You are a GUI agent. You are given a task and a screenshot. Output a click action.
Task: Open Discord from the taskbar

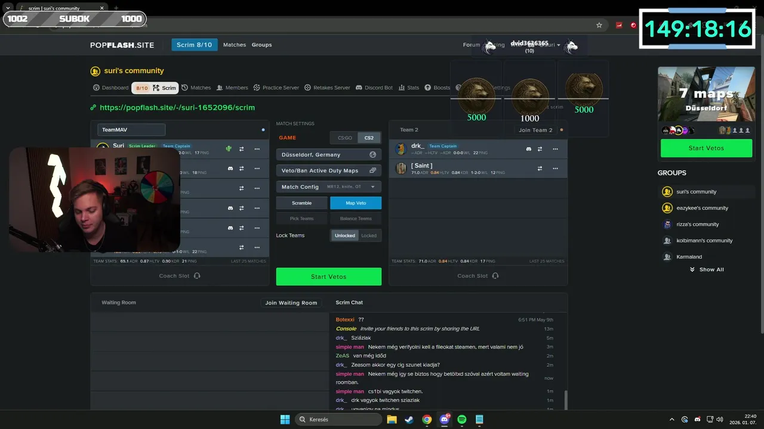(444, 419)
